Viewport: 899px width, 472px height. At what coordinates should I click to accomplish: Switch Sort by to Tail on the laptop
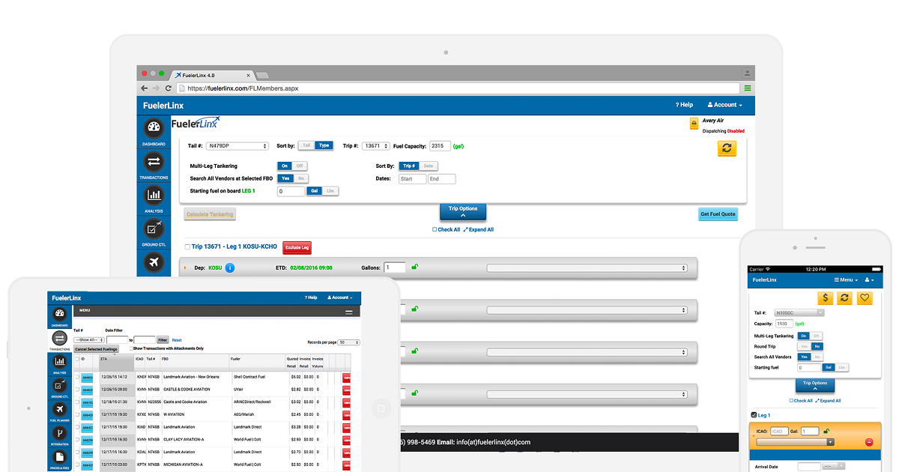click(x=306, y=145)
